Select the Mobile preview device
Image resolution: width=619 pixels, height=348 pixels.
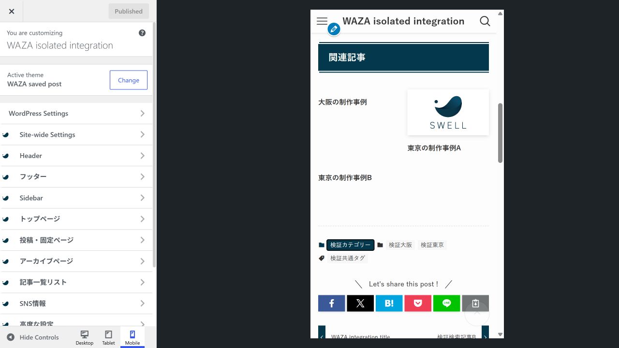(x=133, y=337)
